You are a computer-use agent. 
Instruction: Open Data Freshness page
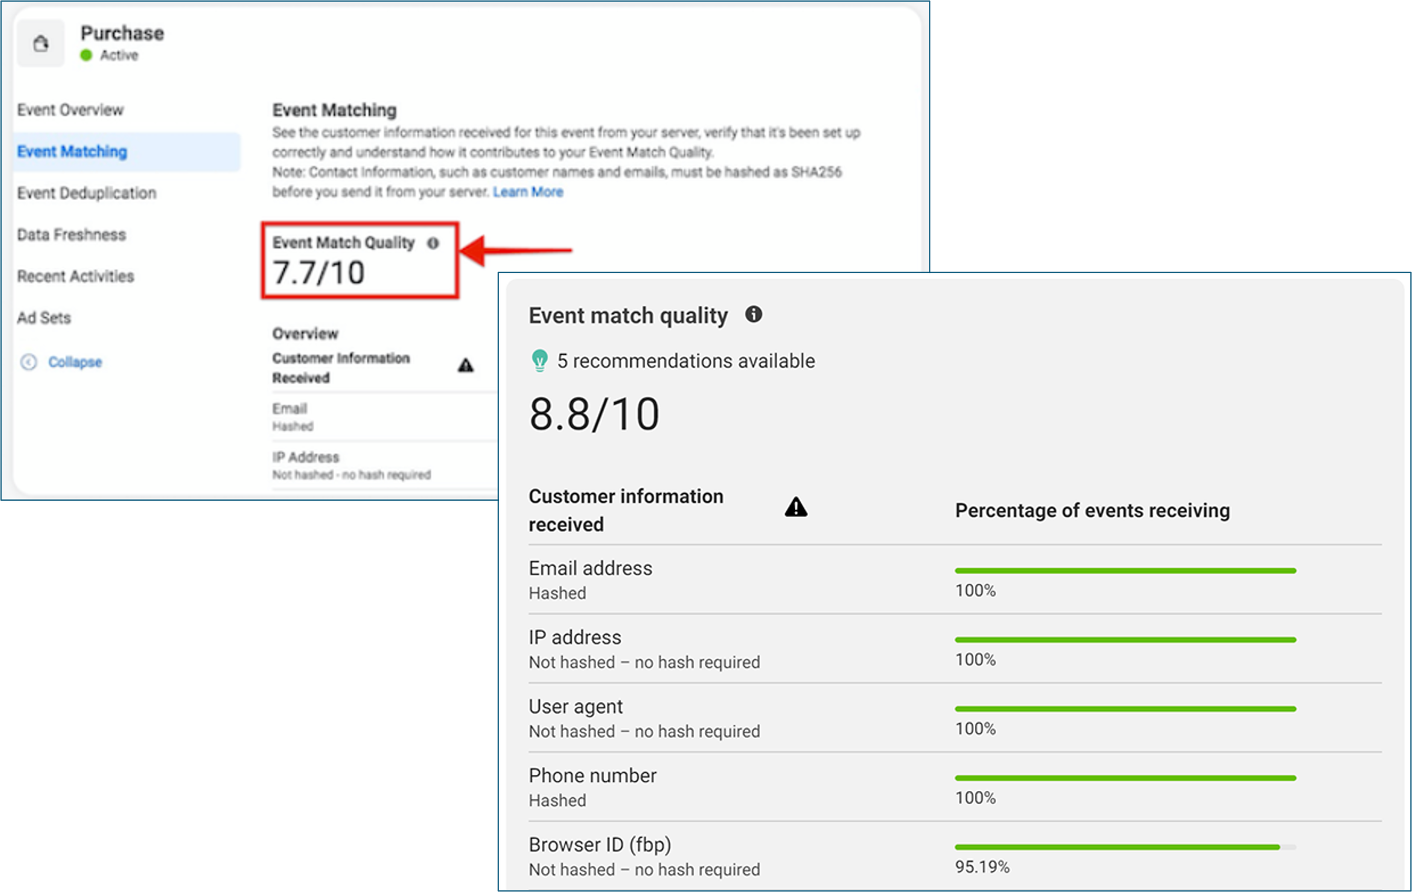(x=71, y=235)
